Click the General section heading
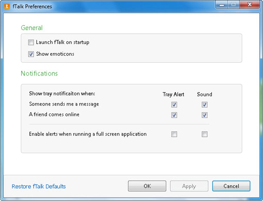This screenshot has height=201, width=263. tap(32, 28)
